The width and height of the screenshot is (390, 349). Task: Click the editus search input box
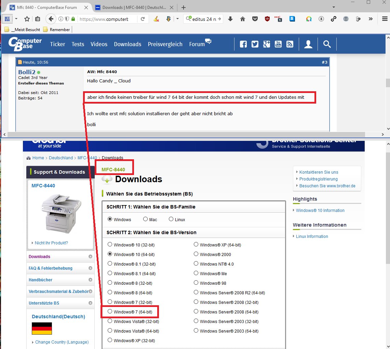[204, 19]
